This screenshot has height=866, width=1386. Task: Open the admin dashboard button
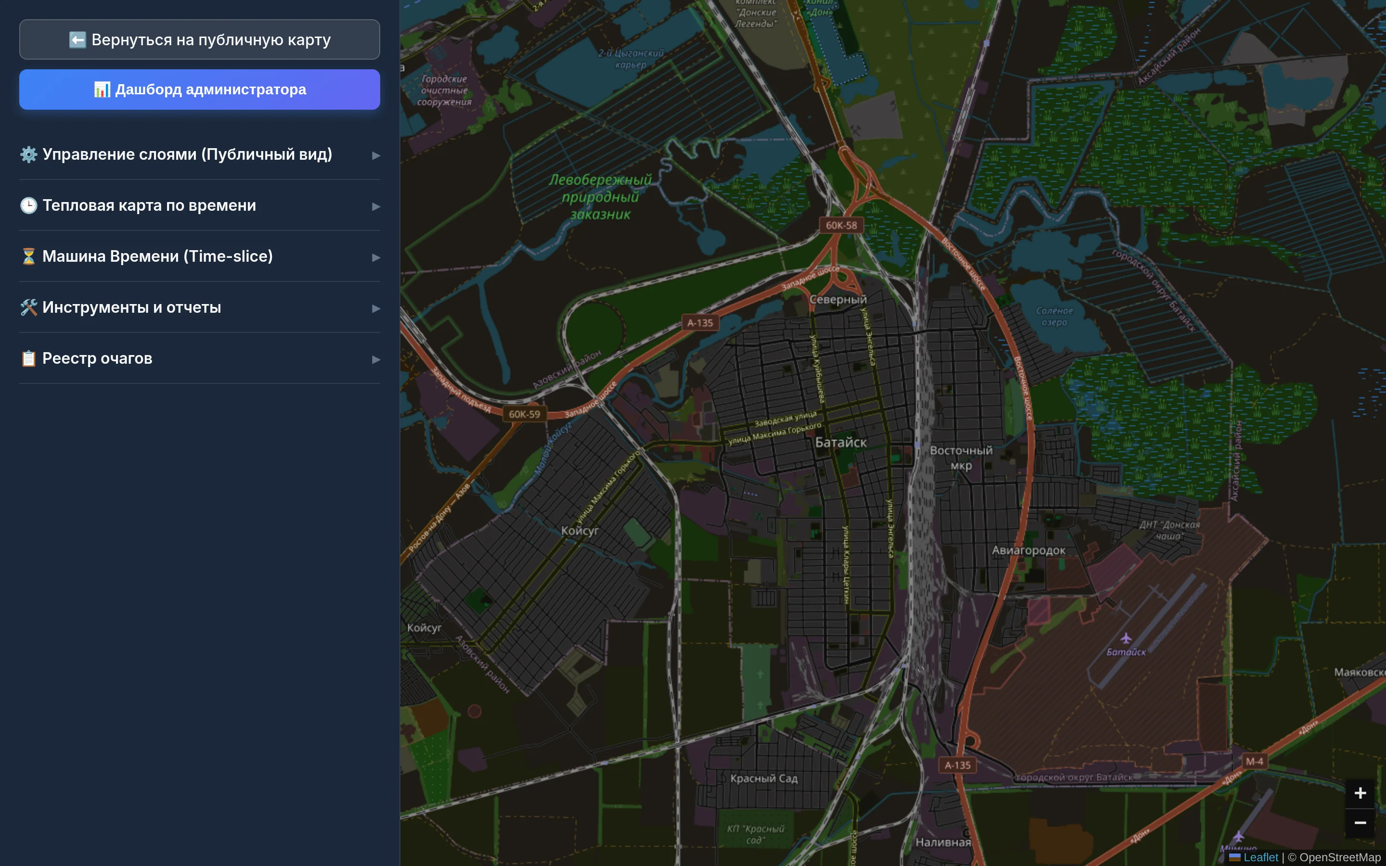click(x=199, y=89)
